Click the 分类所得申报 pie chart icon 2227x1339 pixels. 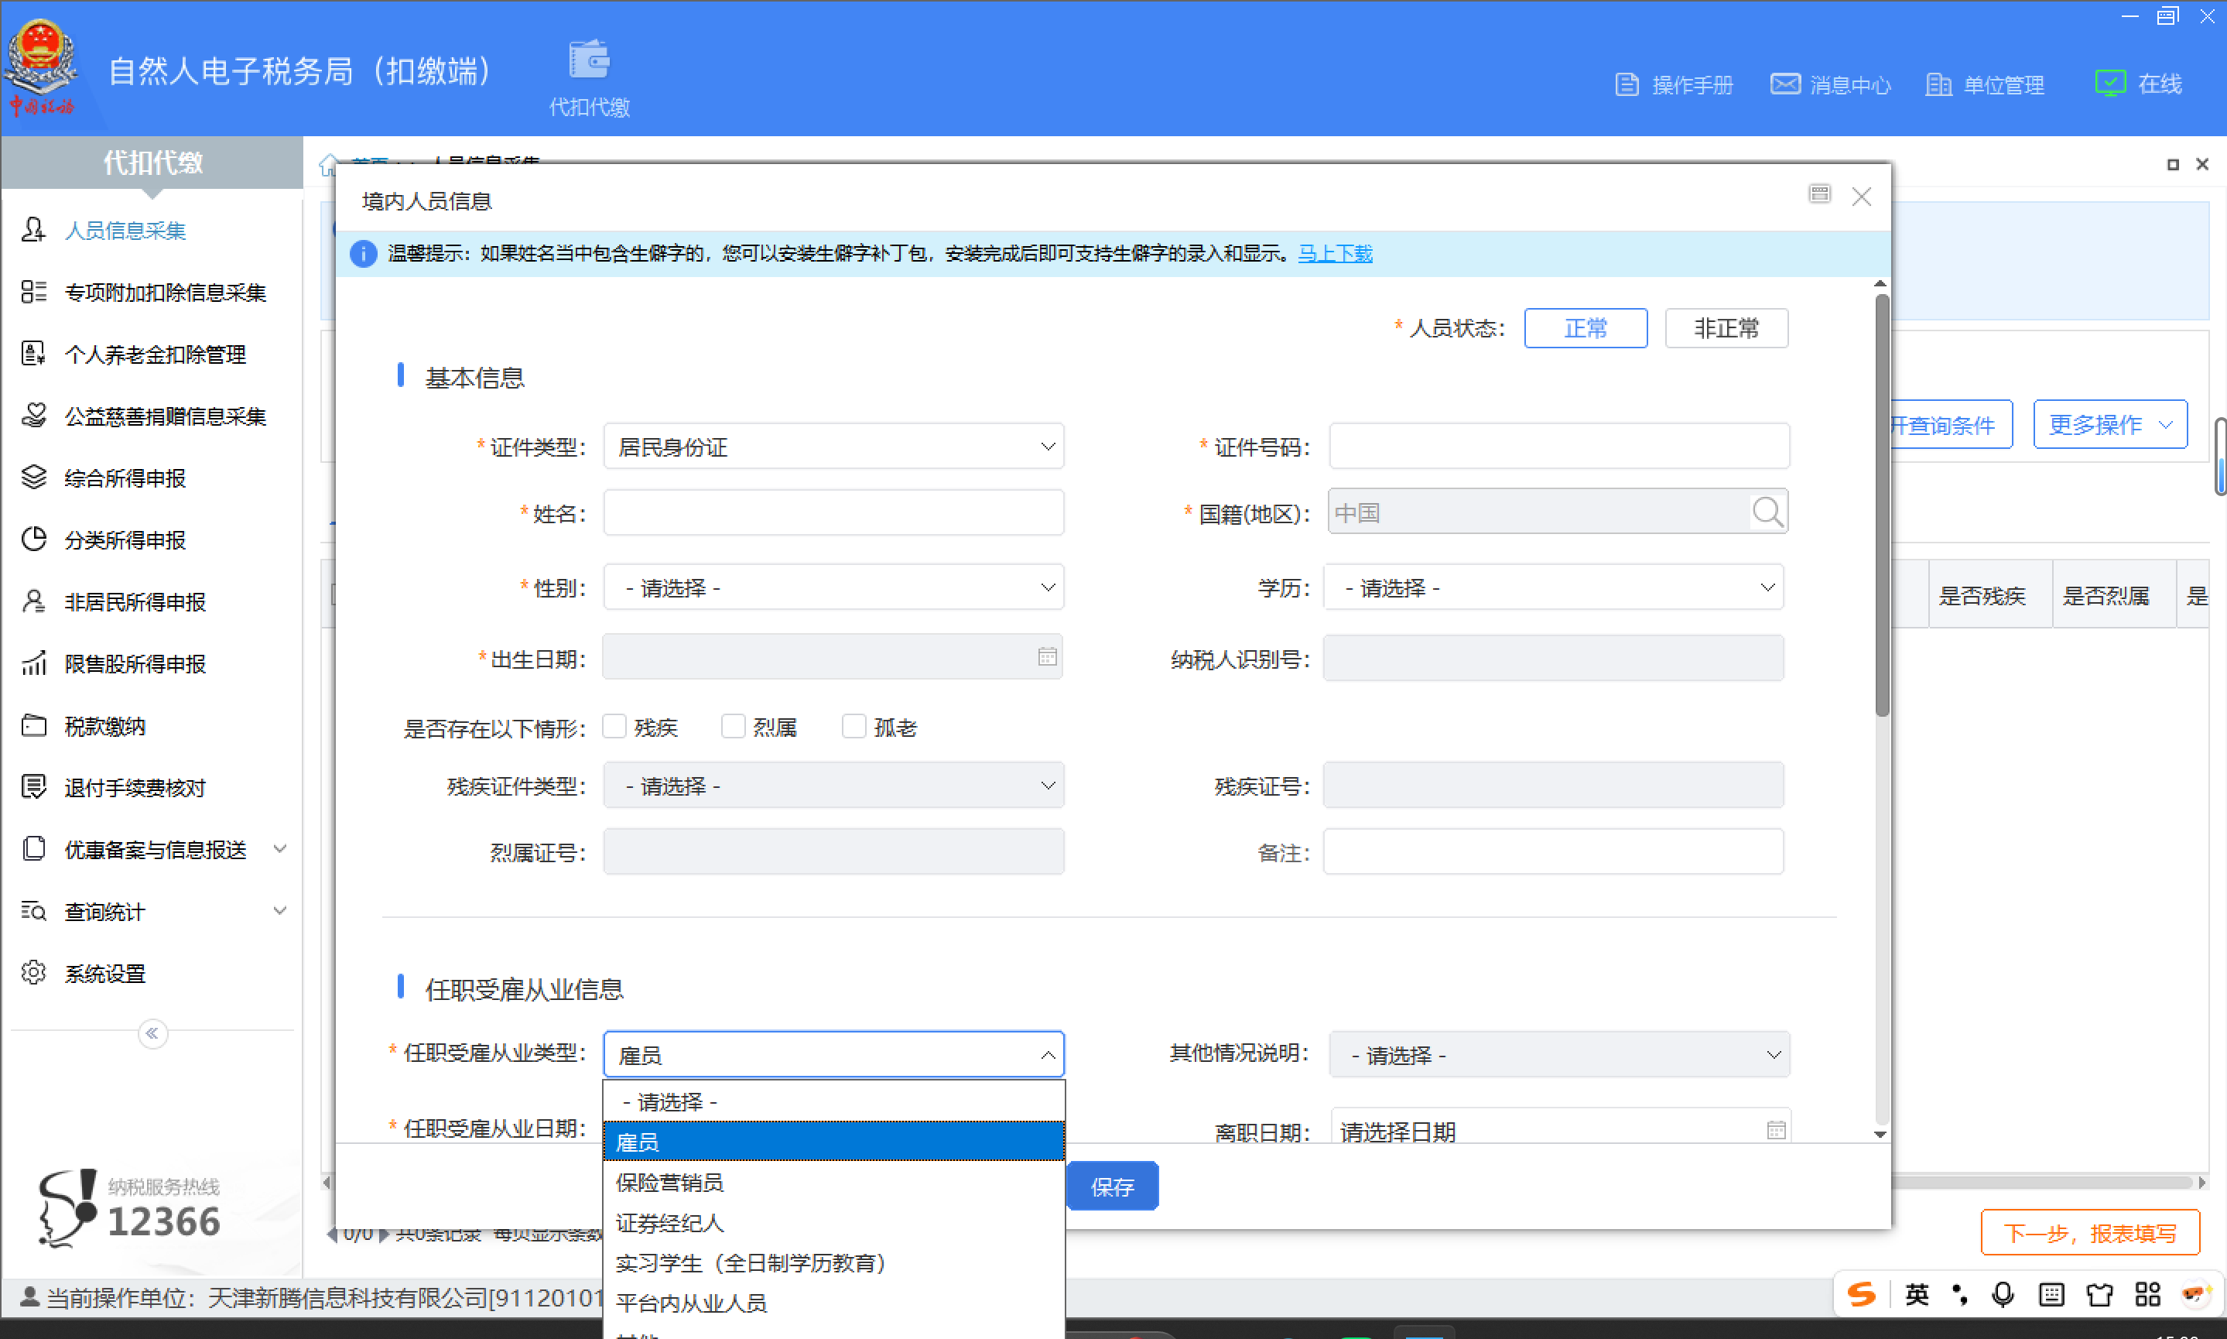(33, 539)
